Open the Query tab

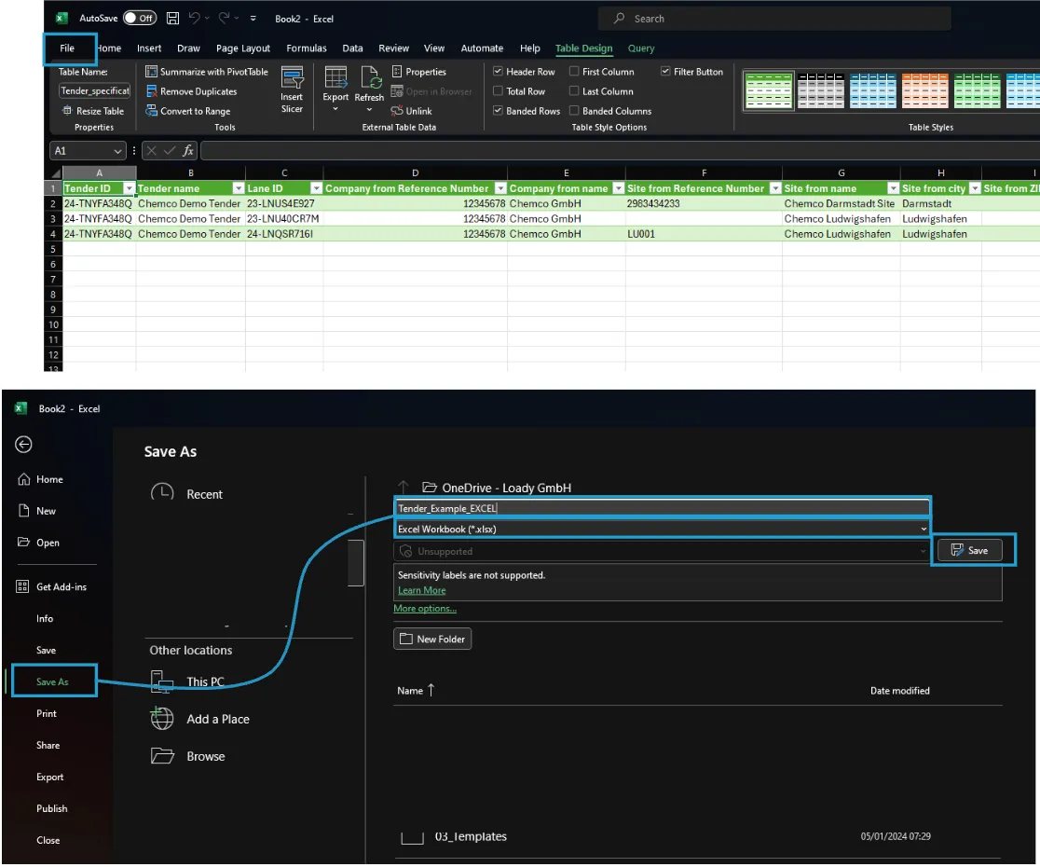[x=641, y=48]
